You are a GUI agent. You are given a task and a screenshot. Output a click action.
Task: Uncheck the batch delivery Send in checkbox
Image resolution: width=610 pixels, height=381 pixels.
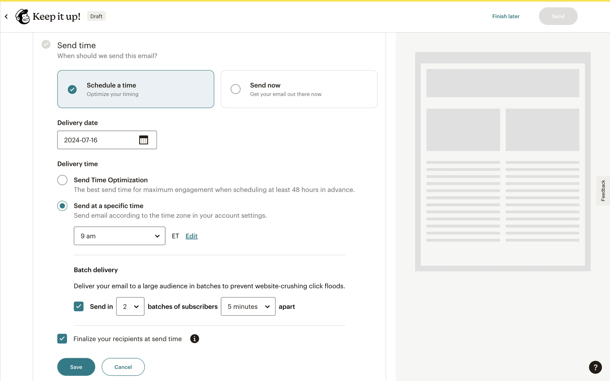(78, 306)
